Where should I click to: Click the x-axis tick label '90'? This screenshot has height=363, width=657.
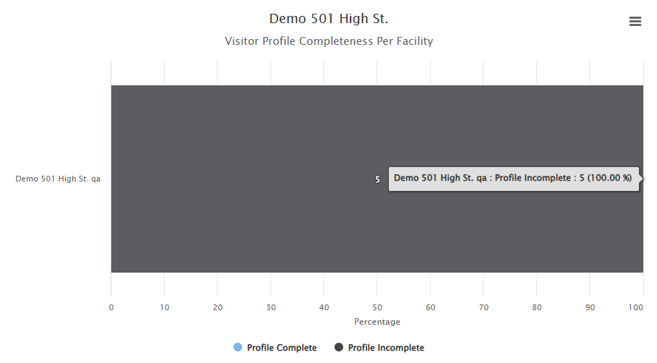pos(590,307)
